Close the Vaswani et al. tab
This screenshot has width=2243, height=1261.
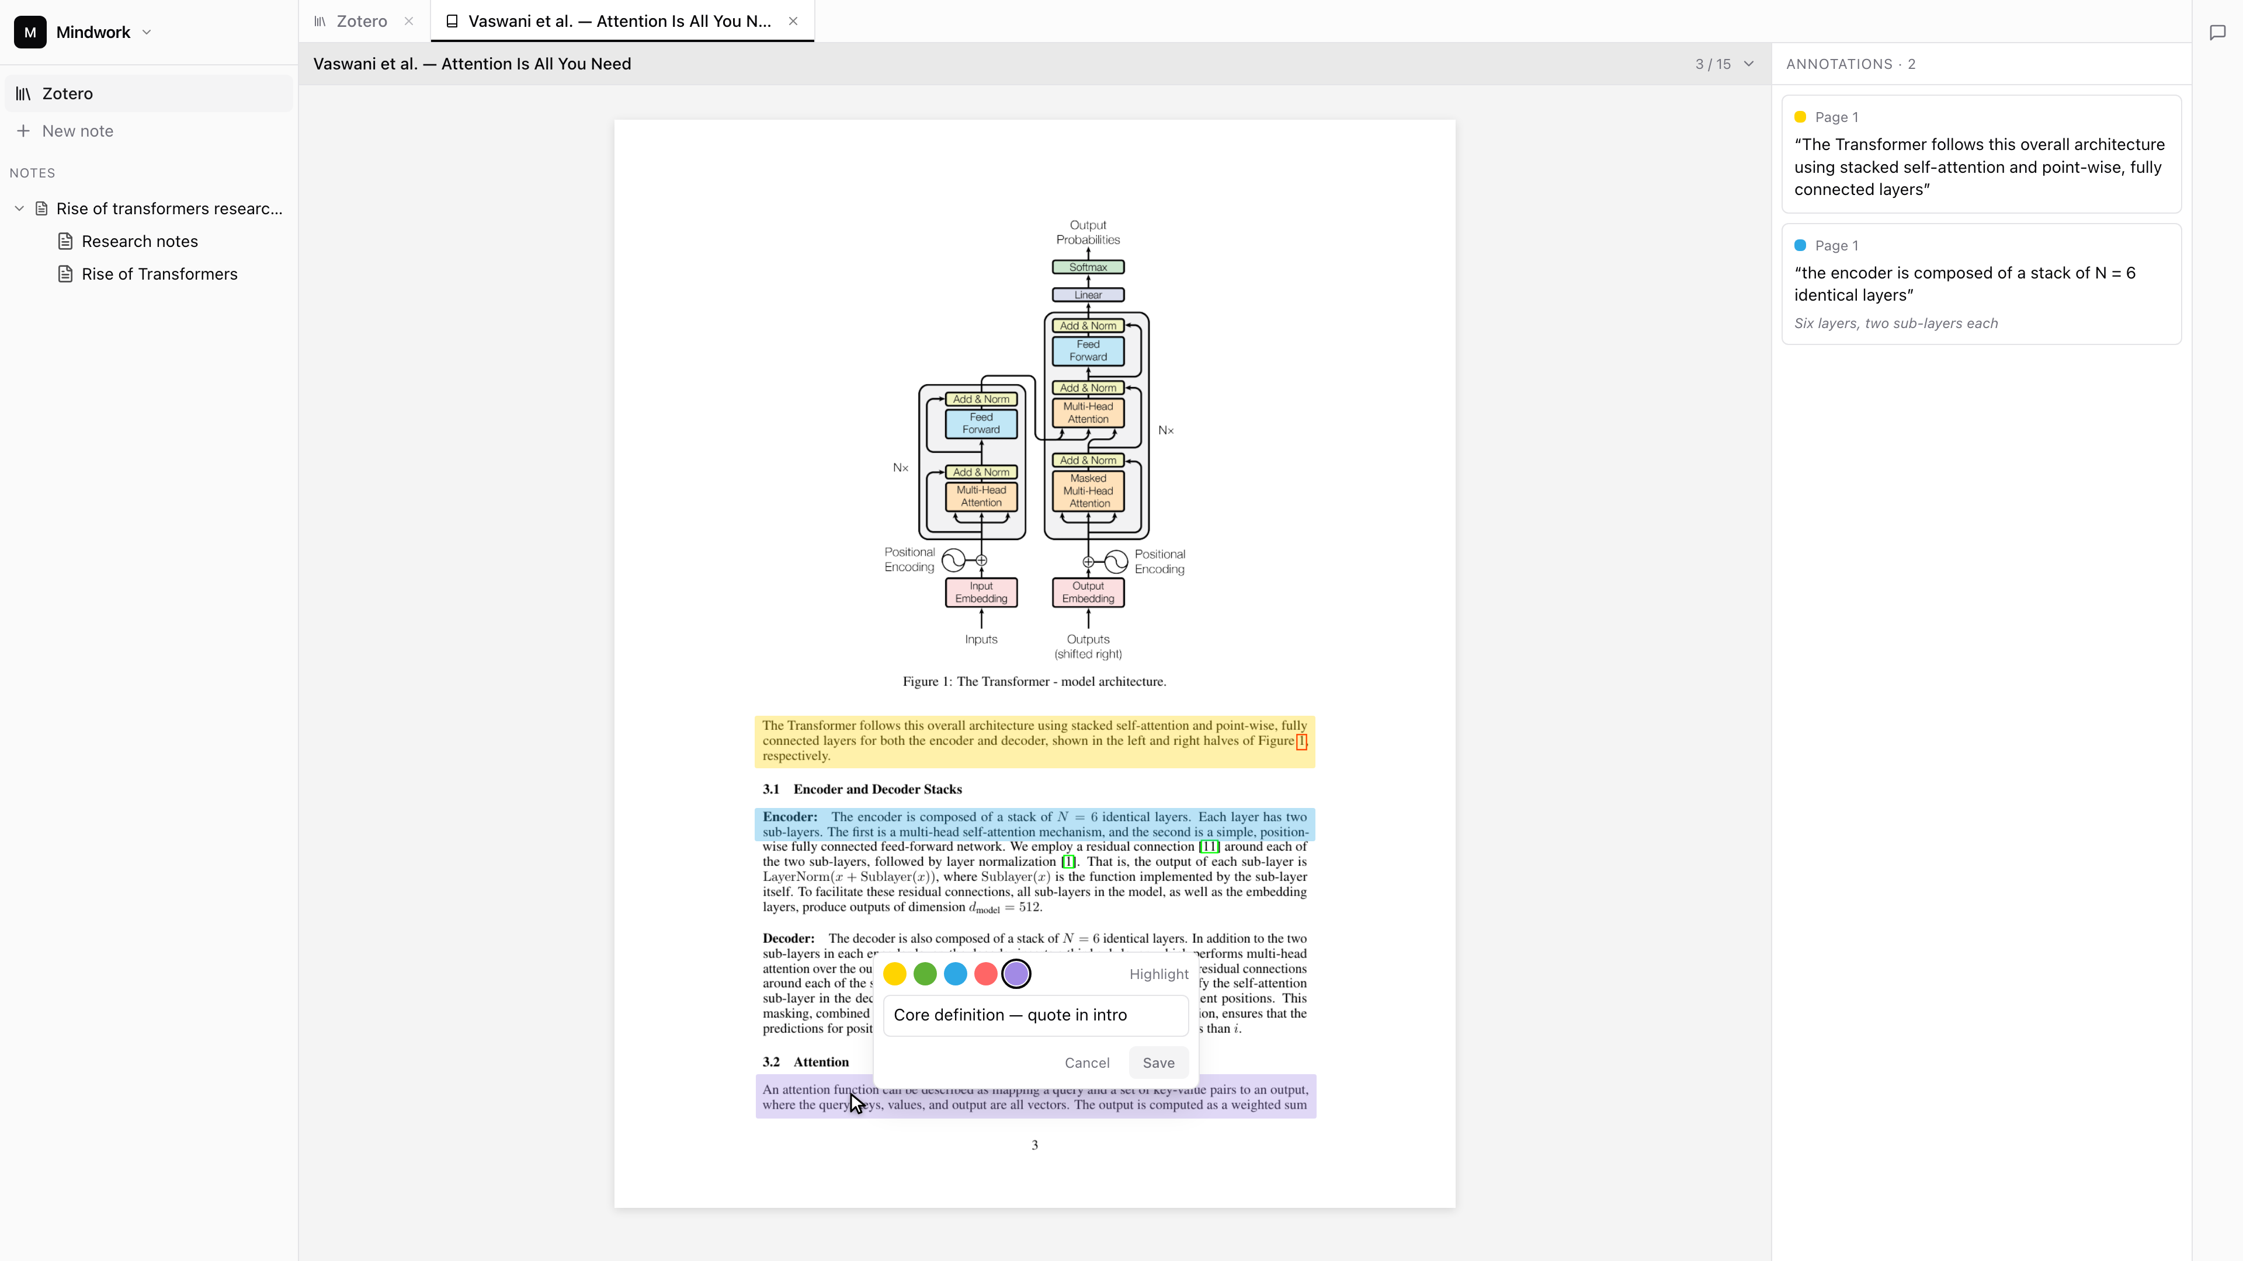pos(793,21)
